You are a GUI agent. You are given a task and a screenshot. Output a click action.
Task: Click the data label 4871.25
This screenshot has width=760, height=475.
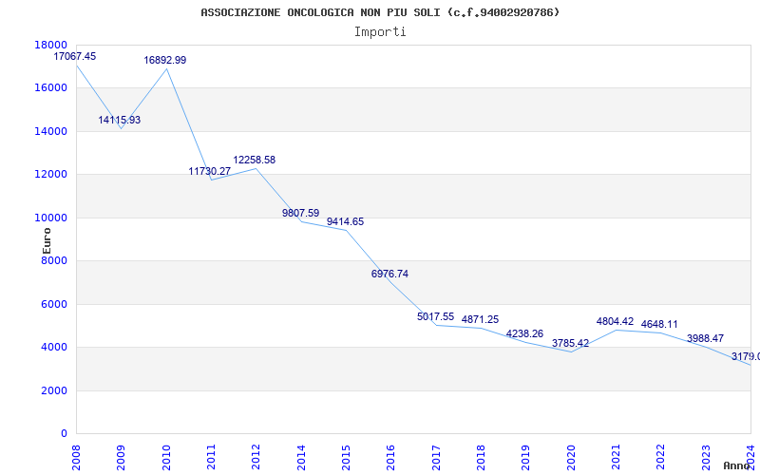(x=480, y=319)
